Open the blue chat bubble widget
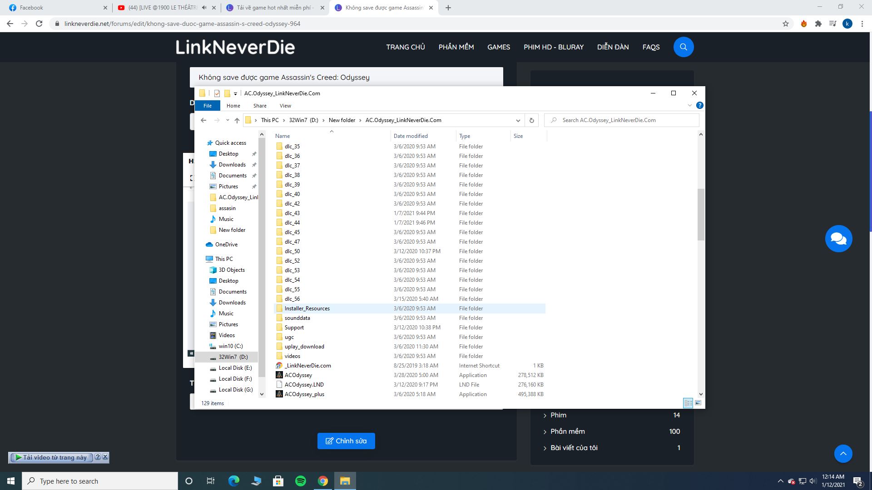 coord(838,239)
